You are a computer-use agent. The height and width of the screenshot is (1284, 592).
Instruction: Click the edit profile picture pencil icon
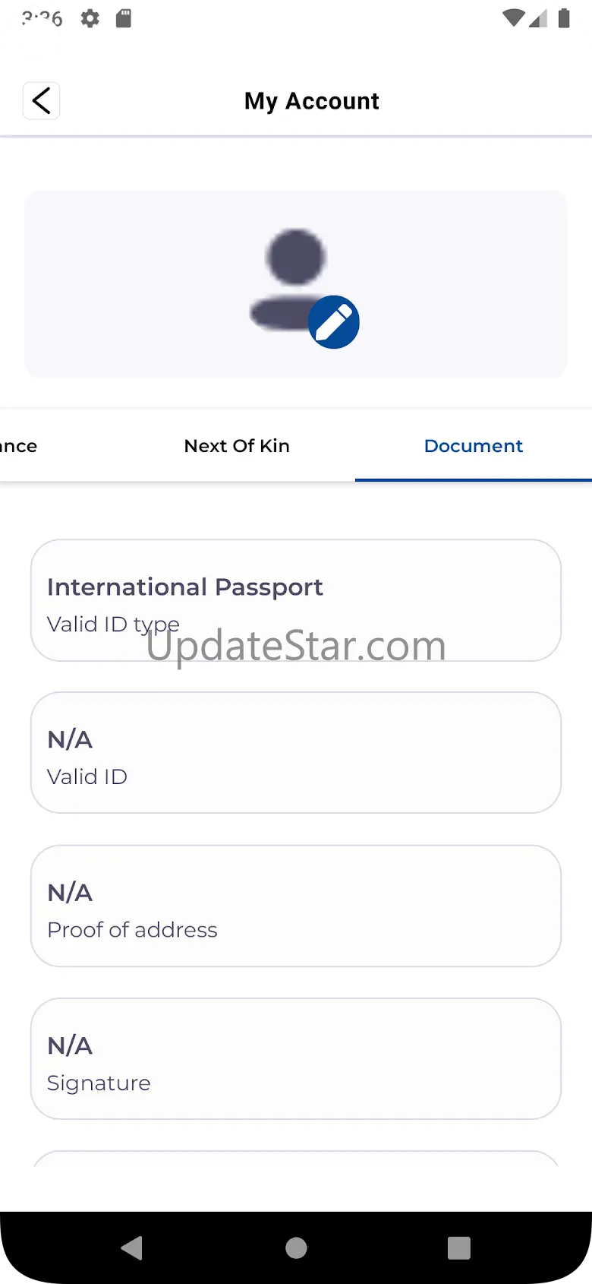pyautogui.click(x=333, y=322)
